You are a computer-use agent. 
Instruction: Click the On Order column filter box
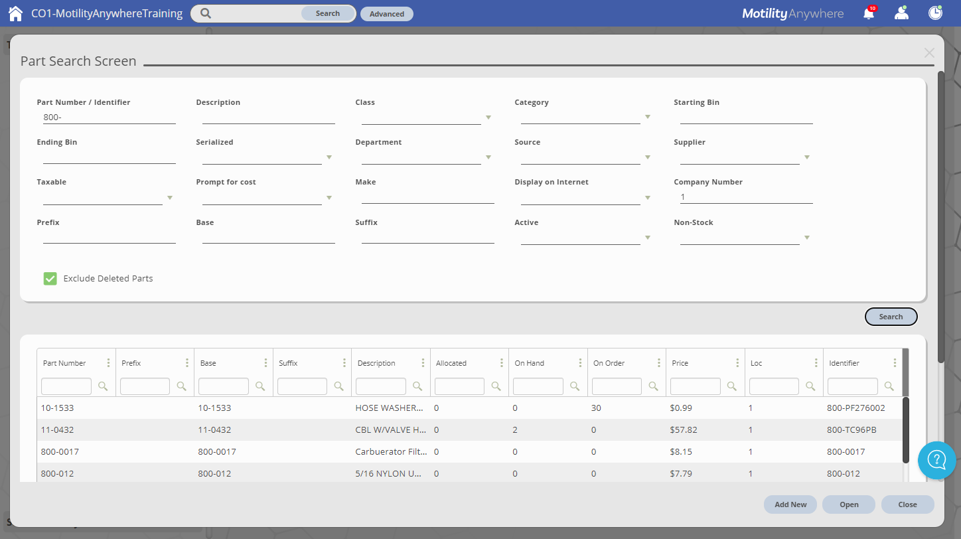coord(617,386)
